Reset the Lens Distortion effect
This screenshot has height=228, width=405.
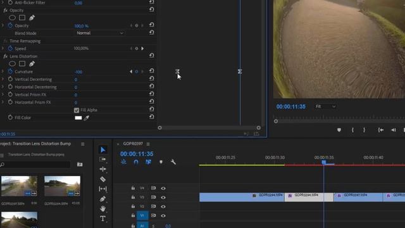tap(152, 56)
